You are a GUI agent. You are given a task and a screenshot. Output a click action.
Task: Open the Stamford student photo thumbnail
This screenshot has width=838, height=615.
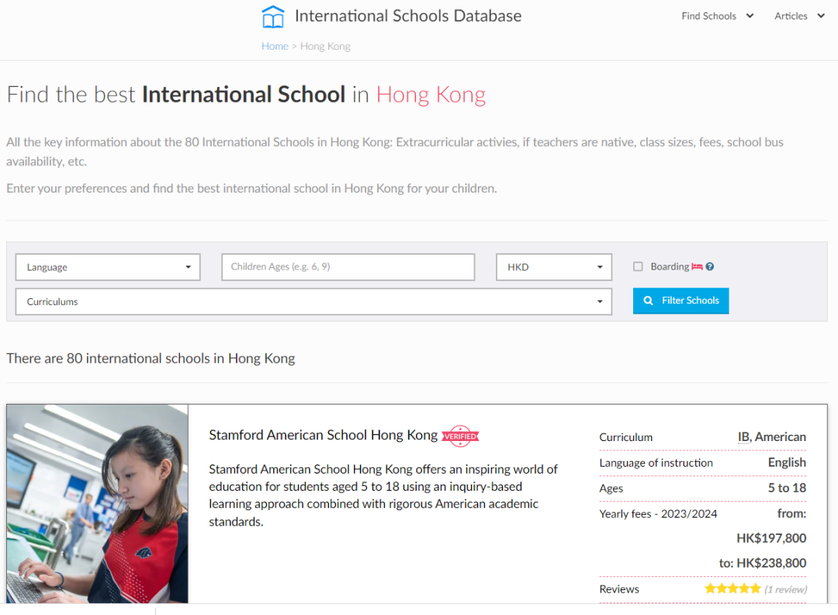click(97, 504)
